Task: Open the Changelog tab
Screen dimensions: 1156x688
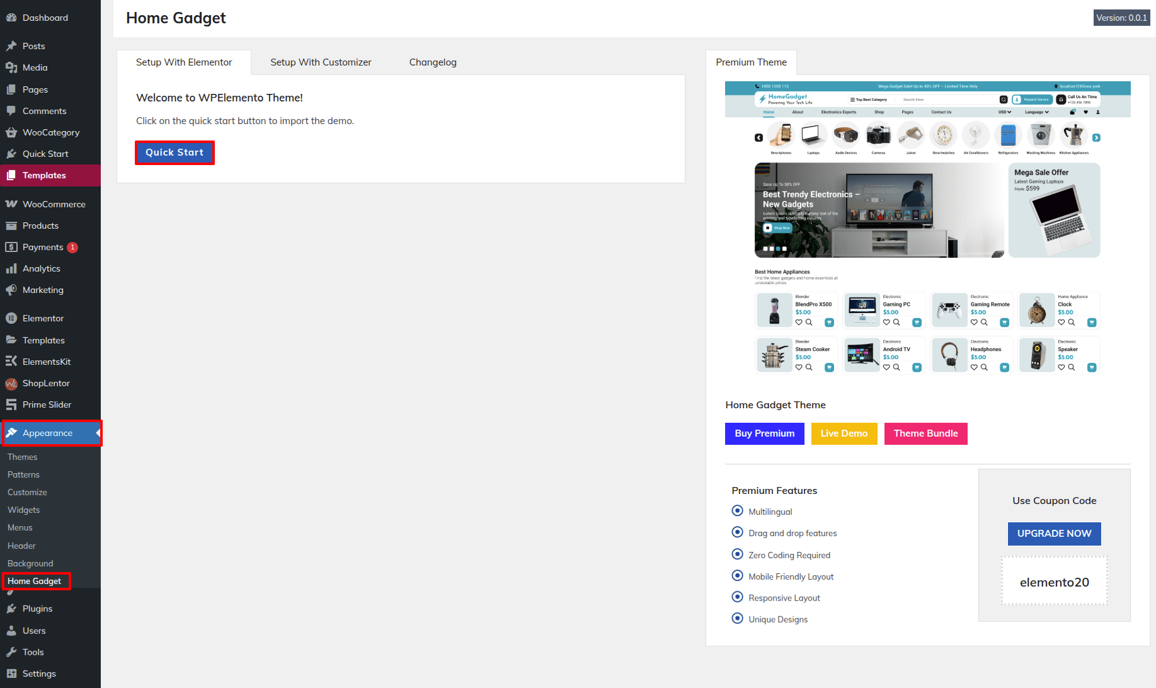Action: tap(433, 62)
